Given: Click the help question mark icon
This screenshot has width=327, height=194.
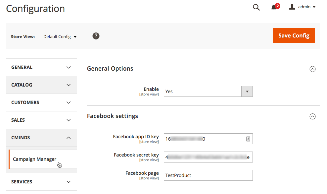Looking at the screenshot, I should (96, 36).
